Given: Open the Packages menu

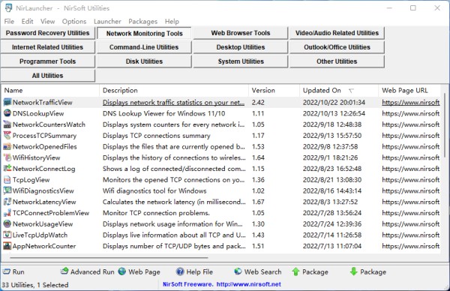Looking at the screenshot, I should coord(143,22).
